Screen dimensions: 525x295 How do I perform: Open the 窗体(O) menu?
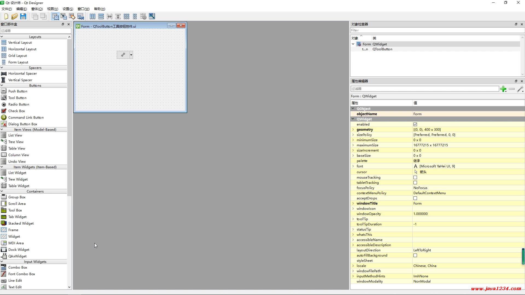(37, 9)
